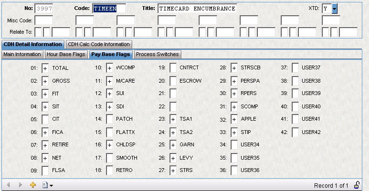The height and width of the screenshot is (191, 369).
Task: Switch to CDH Calc Code Information tab
Action: 98,44
